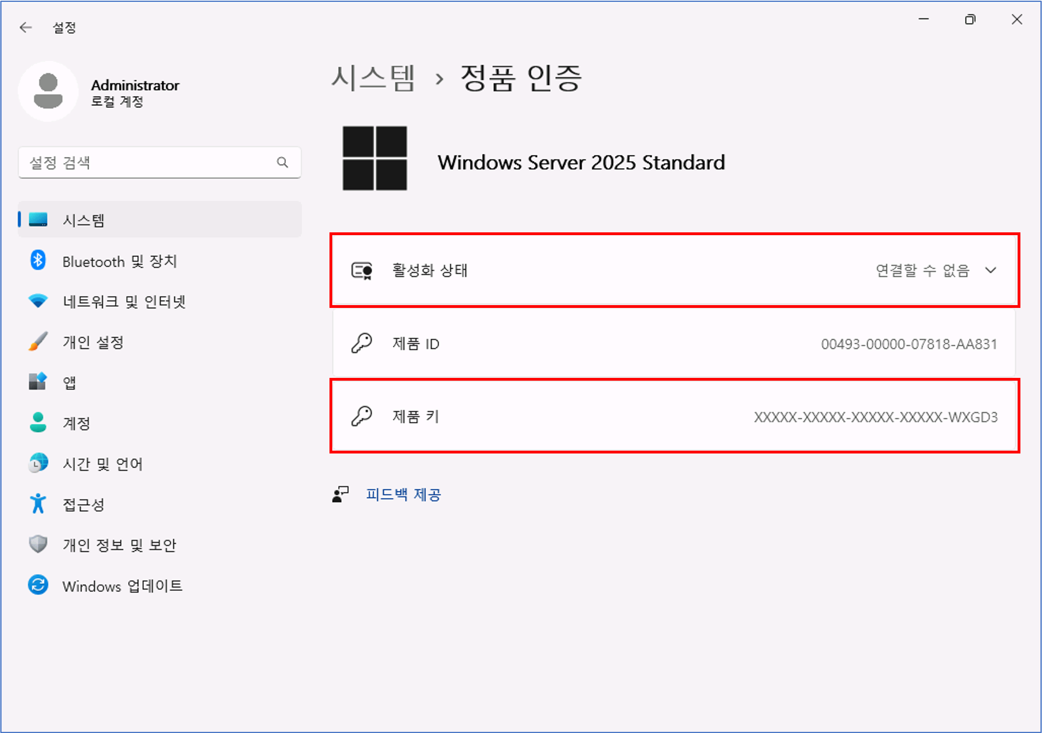Viewport: 1042px width, 733px height.
Task: Click 시스템 in the breadcrumb
Action: [x=373, y=78]
